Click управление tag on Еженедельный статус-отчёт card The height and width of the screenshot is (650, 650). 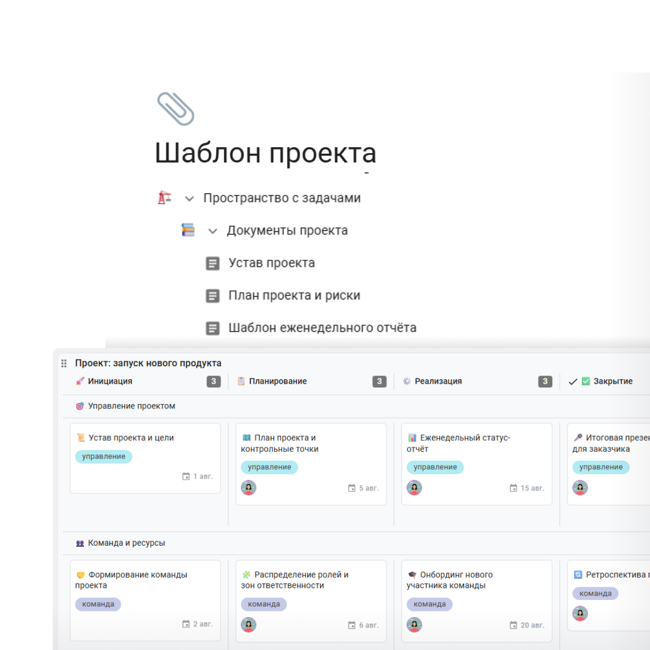[435, 467]
